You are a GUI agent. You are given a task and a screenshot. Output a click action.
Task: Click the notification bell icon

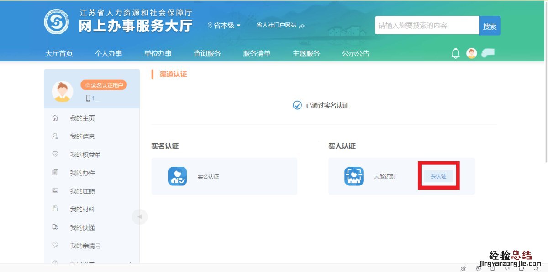[455, 54]
